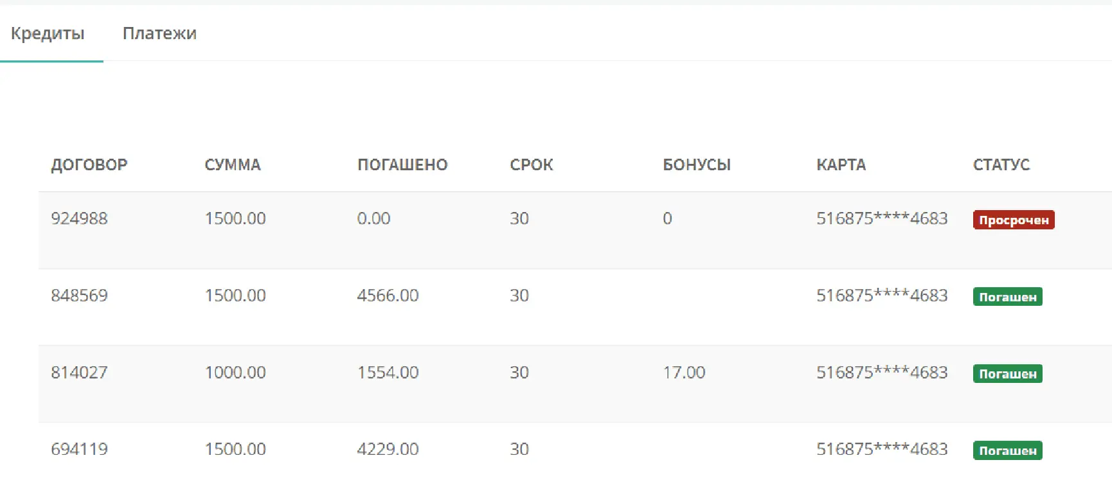The width and height of the screenshot is (1112, 496).
Task: Click the СРОК column header
Action: pyautogui.click(x=532, y=165)
